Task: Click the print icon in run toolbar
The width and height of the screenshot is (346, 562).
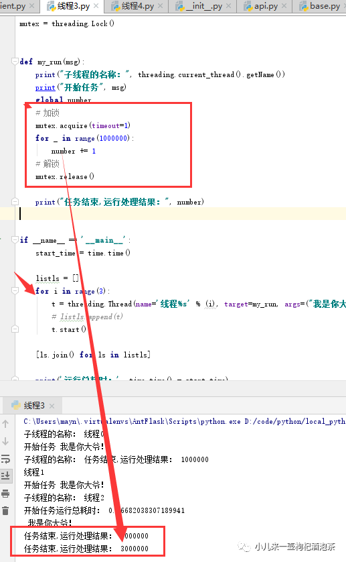Action: click(5, 494)
